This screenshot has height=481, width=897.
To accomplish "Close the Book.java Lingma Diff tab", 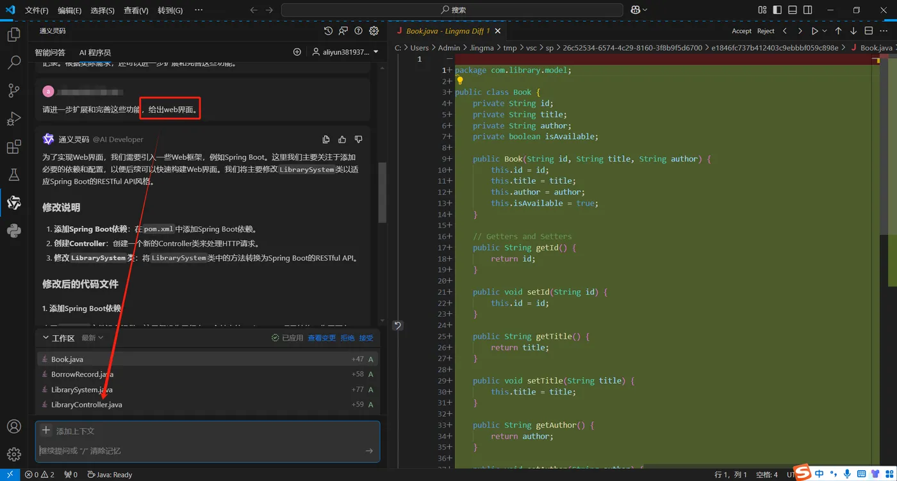I will click(498, 31).
